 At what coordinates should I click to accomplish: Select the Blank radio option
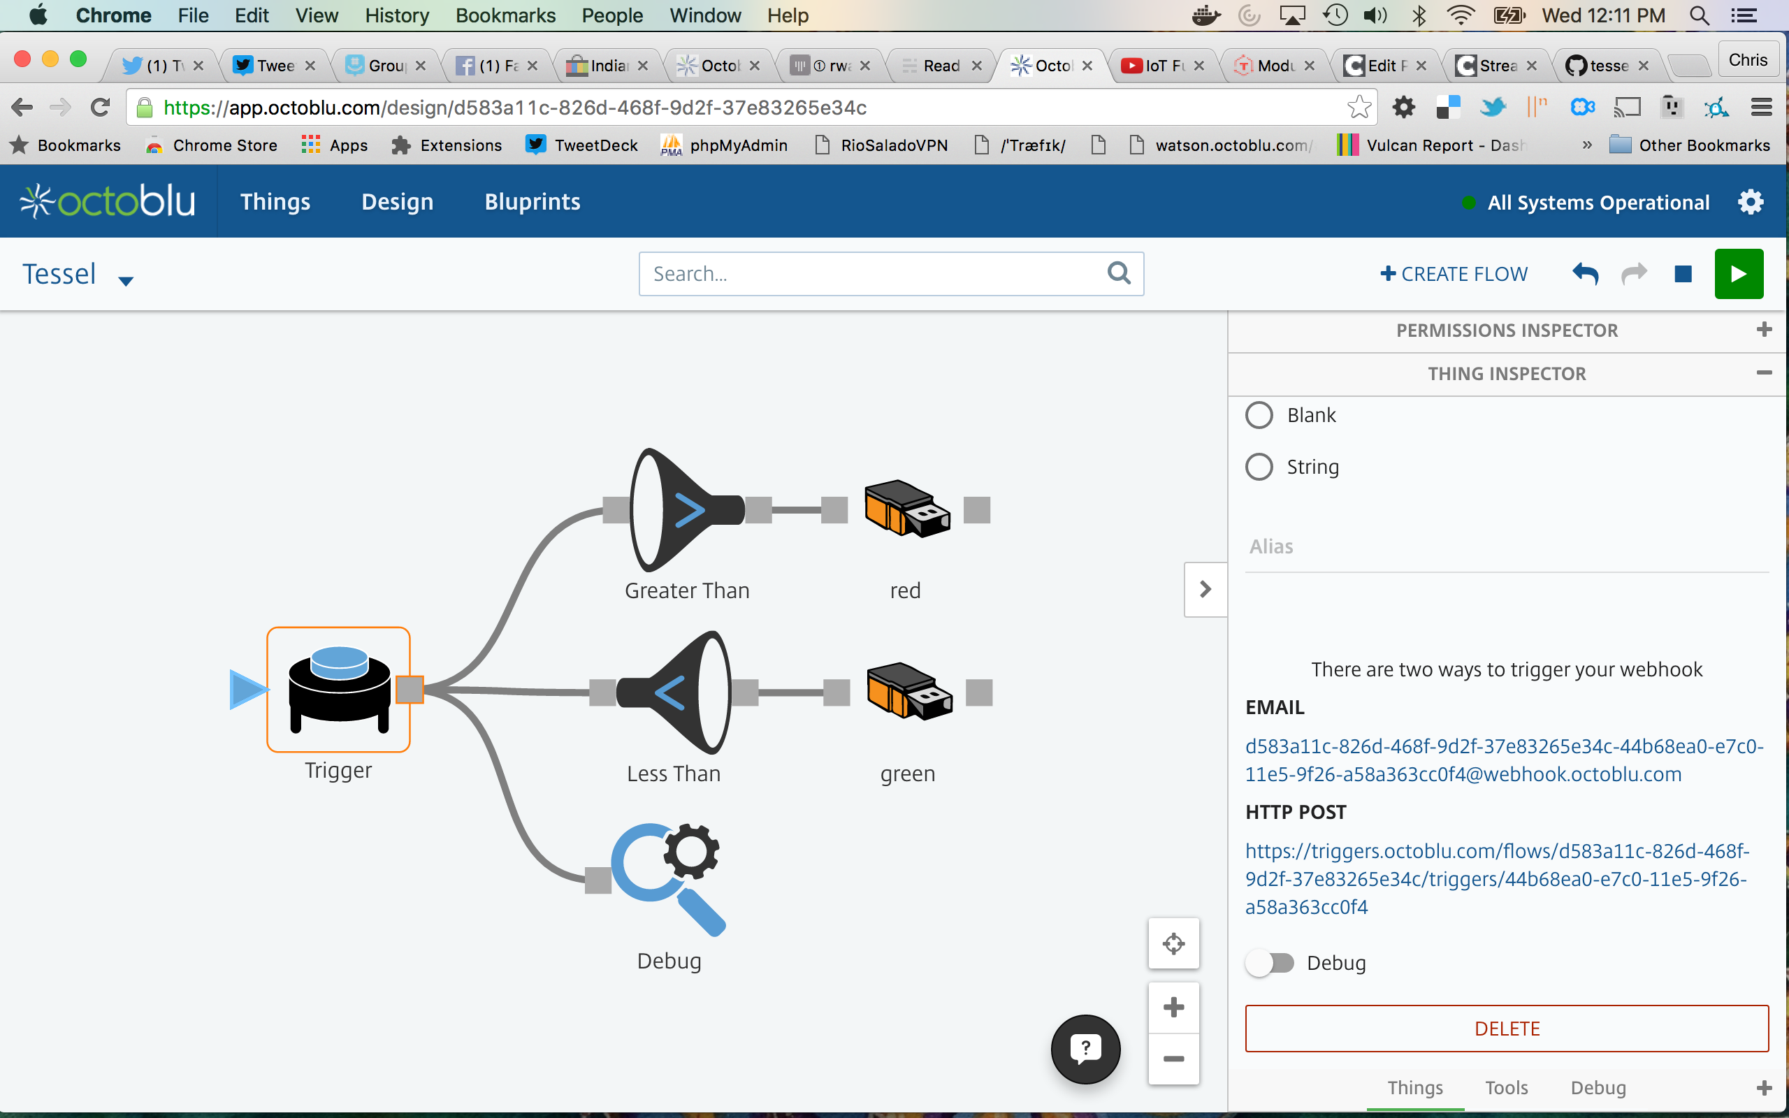1259,416
